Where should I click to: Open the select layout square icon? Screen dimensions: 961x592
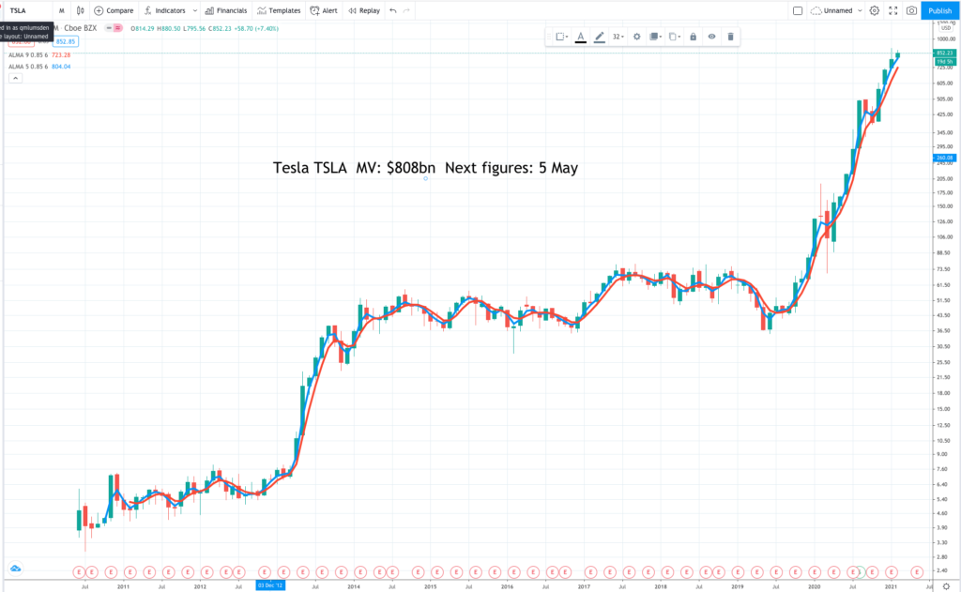tap(798, 10)
